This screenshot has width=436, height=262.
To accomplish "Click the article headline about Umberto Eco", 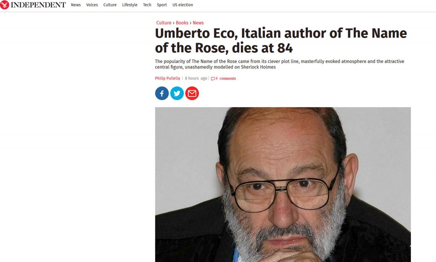I will click(281, 40).
